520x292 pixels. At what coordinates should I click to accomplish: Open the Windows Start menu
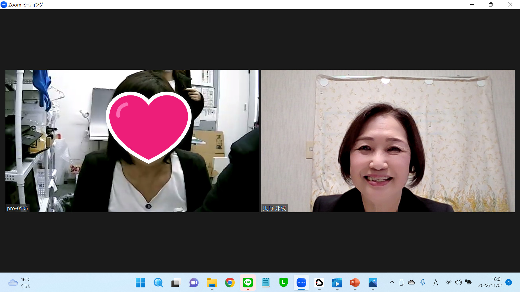tap(140, 283)
